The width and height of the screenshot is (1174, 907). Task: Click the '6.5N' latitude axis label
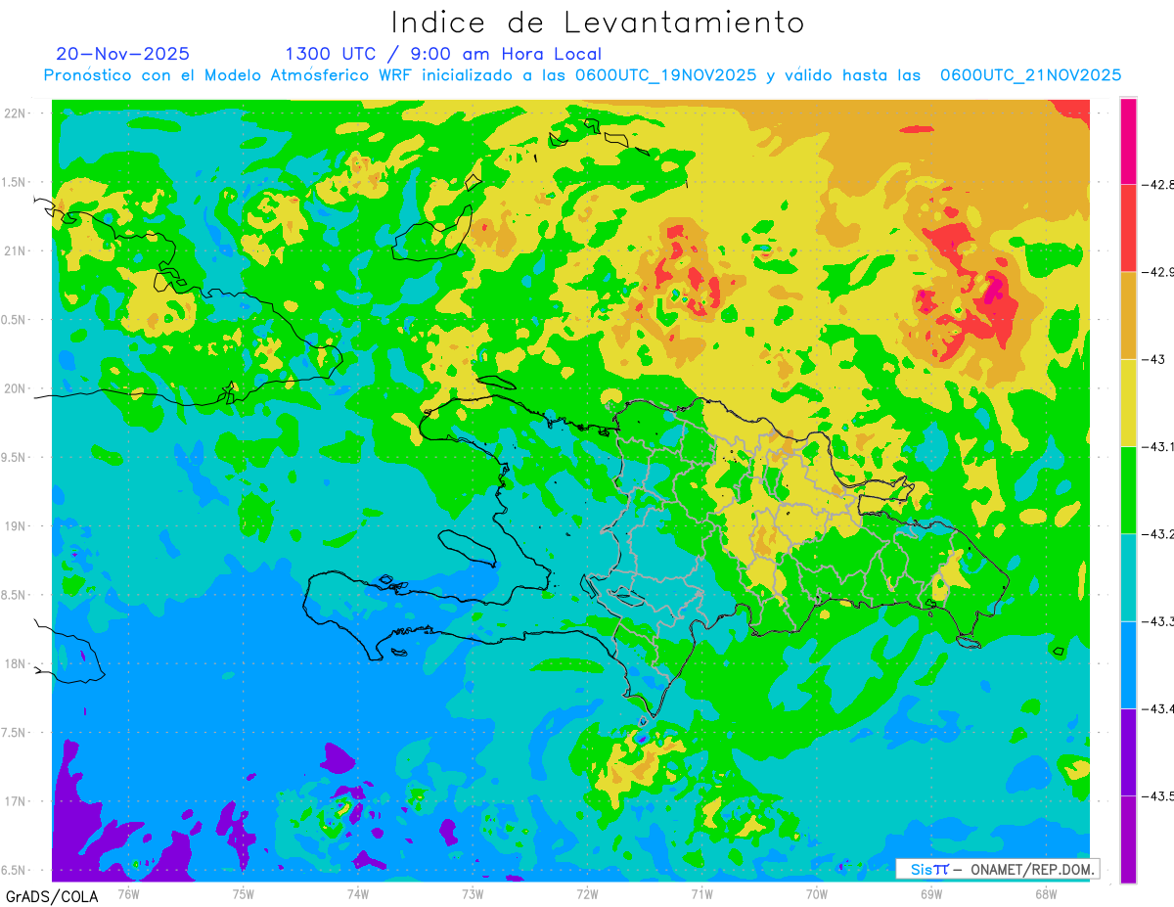[x=15, y=870]
